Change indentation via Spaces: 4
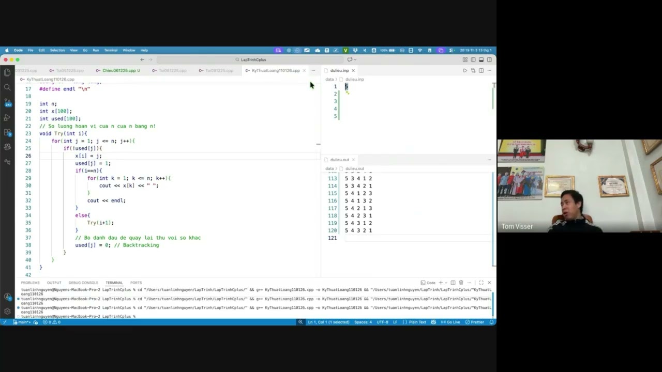The width and height of the screenshot is (662, 372). [x=363, y=322]
